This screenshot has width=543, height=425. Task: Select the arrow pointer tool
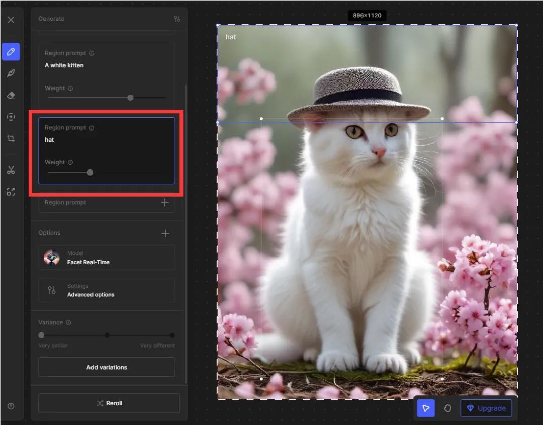pos(426,408)
